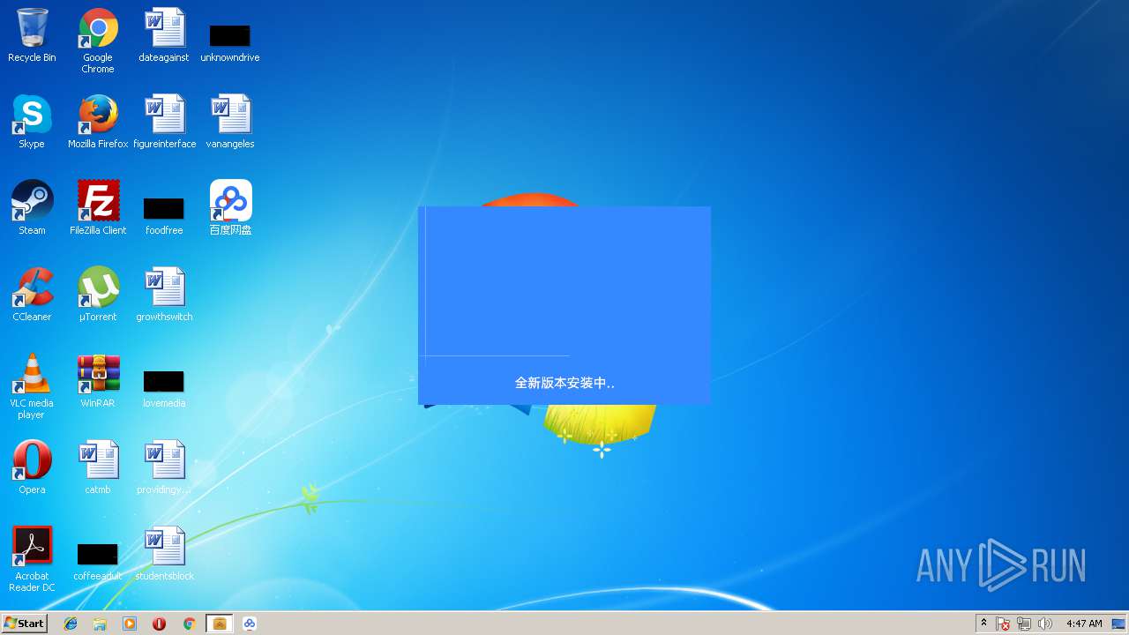Screen dimensions: 1129x635
Task: Open the Steam desktop shortcut
Action: point(32,208)
